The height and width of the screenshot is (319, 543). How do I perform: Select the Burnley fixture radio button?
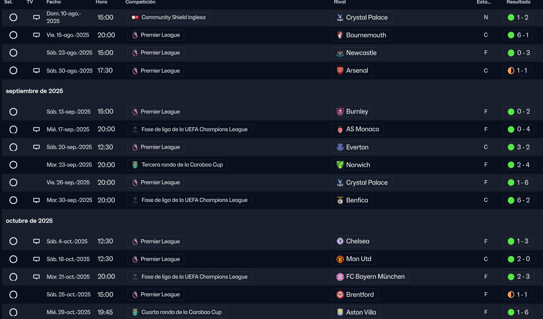pos(13,112)
